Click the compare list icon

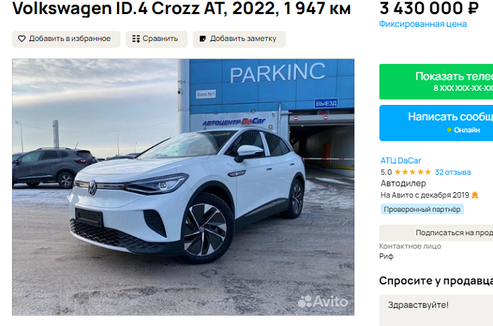[136, 39]
